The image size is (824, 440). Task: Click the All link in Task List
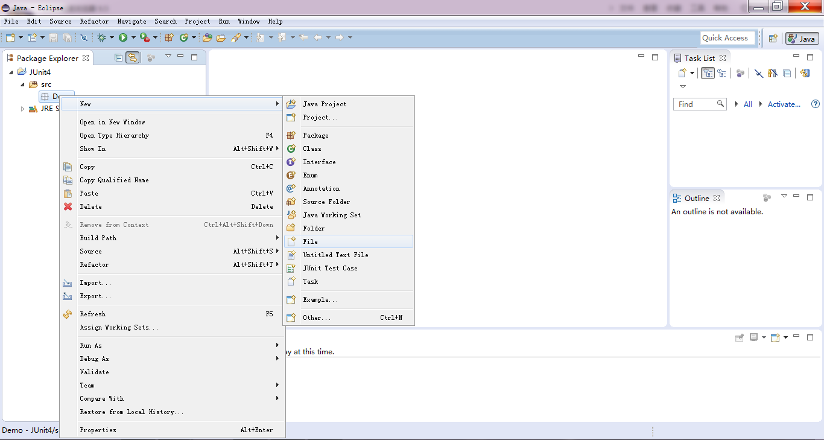(748, 104)
